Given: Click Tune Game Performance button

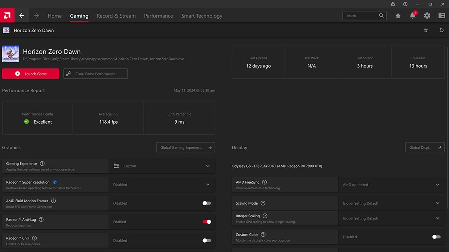Looking at the screenshot, I should pos(95,74).
